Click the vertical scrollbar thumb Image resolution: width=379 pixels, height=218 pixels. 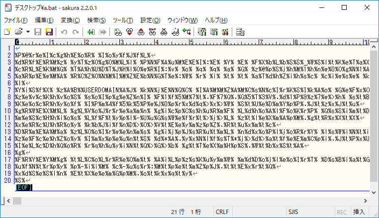click(x=374, y=116)
